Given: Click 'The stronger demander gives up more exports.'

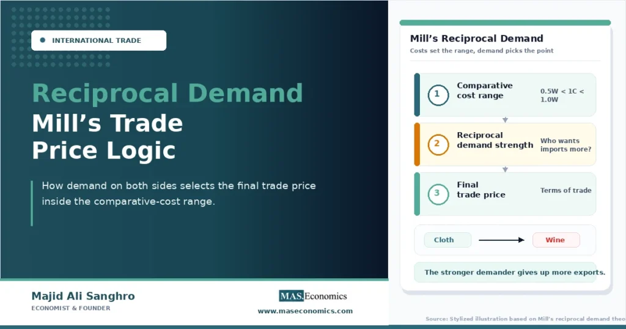Looking at the screenshot, I should click(x=515, y=272).
